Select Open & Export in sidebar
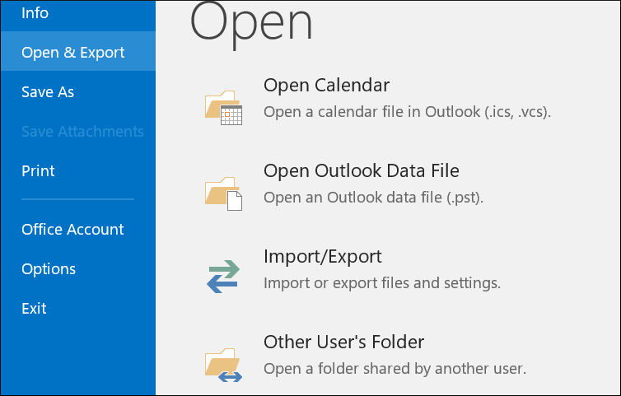 tap(78, 52)
